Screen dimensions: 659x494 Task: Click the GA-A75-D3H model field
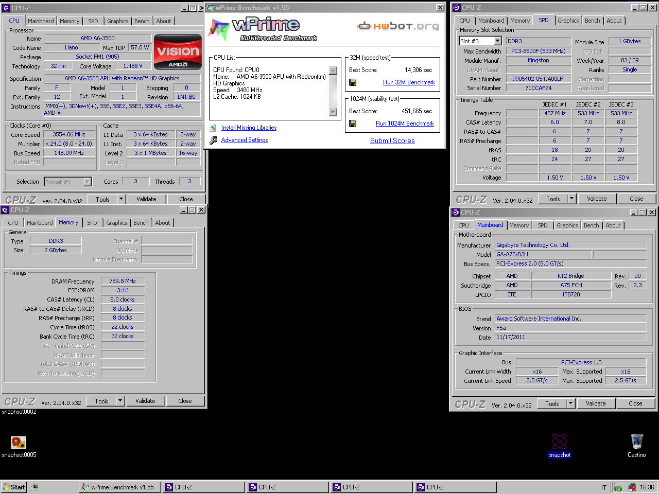point(543,254)
